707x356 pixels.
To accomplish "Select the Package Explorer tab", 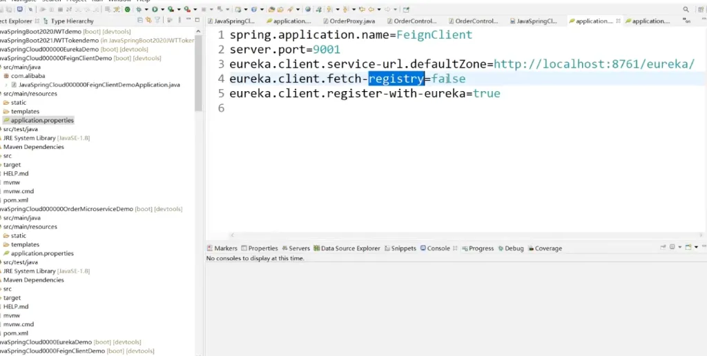I will point(17,21).
